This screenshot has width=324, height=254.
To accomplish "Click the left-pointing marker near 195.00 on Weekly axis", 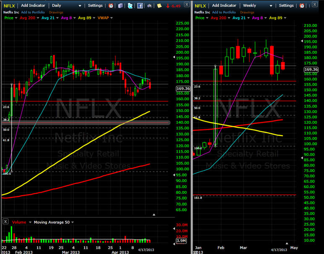I will (302, 41).
